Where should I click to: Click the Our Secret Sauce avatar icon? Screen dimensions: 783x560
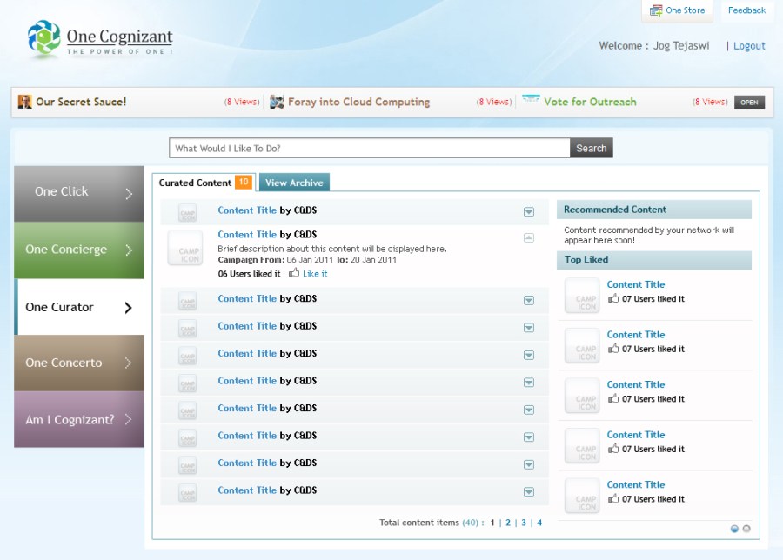[25, 102]
